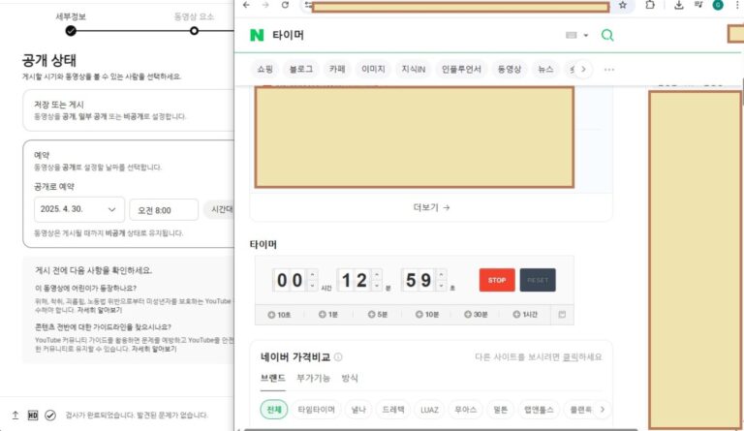Image resolution: width=744 pixels, height=431 pixels.
Task: Open the browser extensions puzzle icon
Action: click(650, 5)
